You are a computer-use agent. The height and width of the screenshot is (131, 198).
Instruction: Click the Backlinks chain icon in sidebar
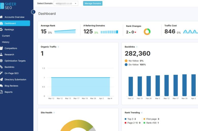(1, 67)
